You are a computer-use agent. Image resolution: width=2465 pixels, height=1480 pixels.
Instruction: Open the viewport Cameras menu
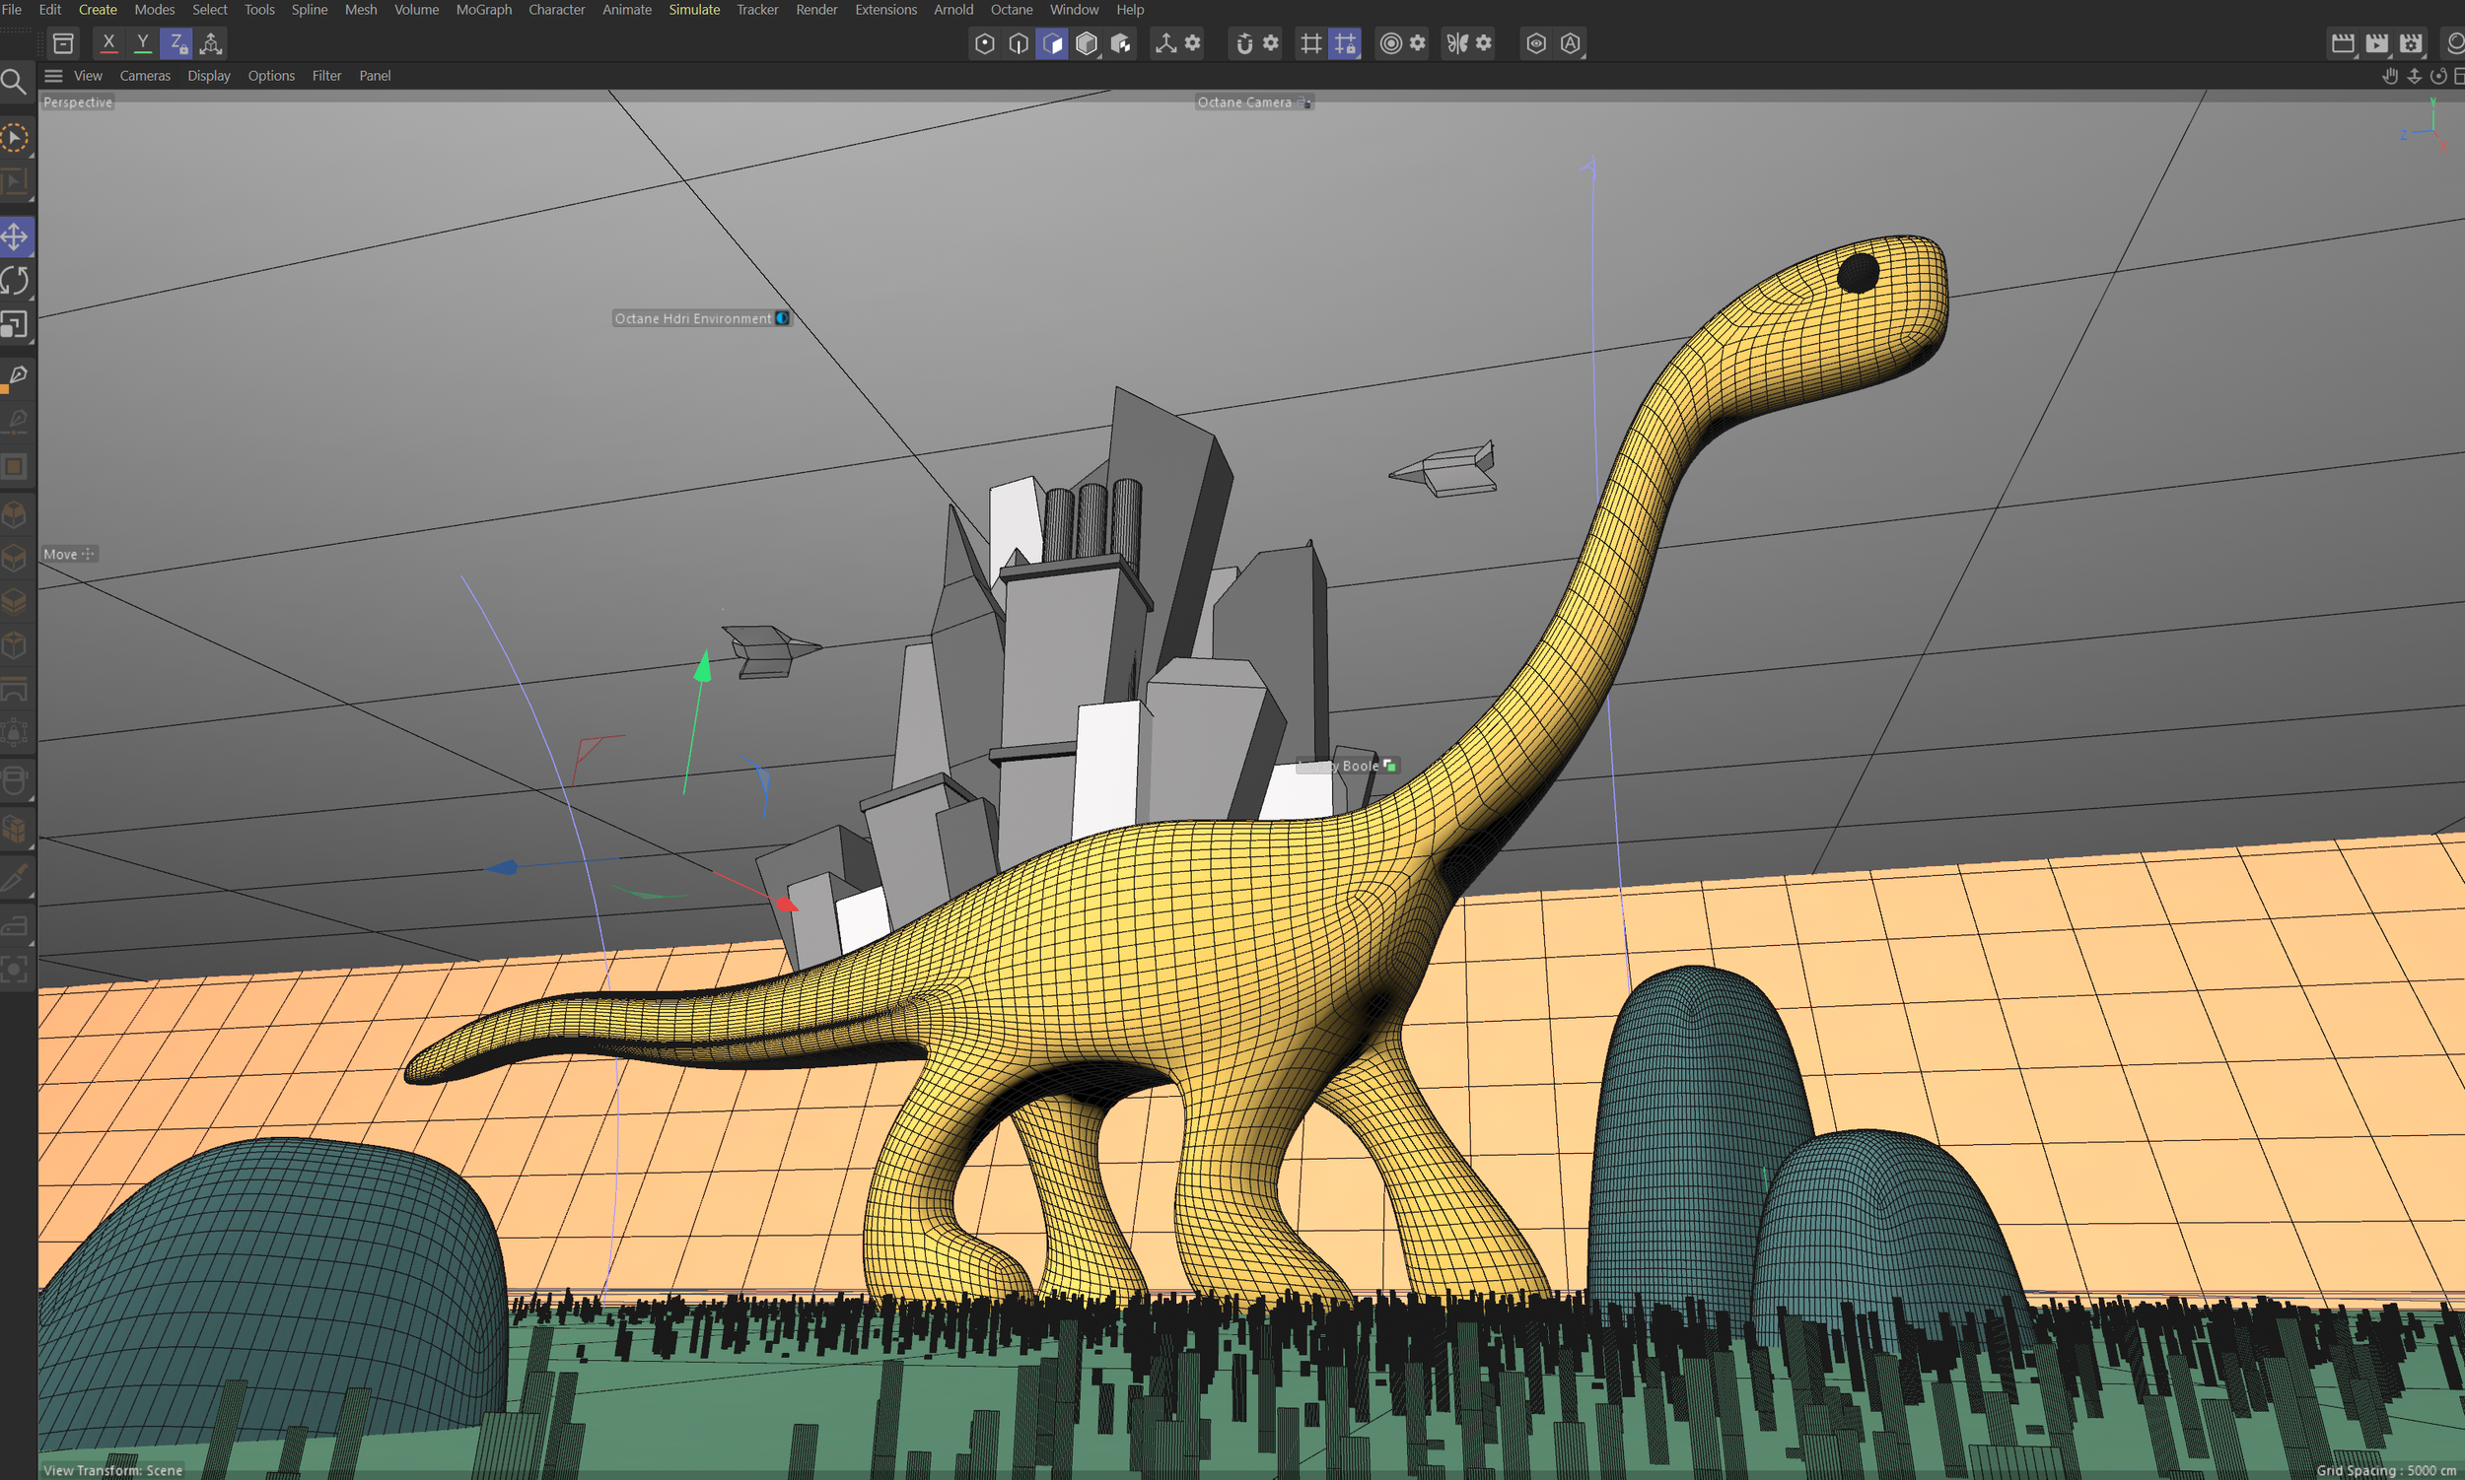(x=145, y=76)
